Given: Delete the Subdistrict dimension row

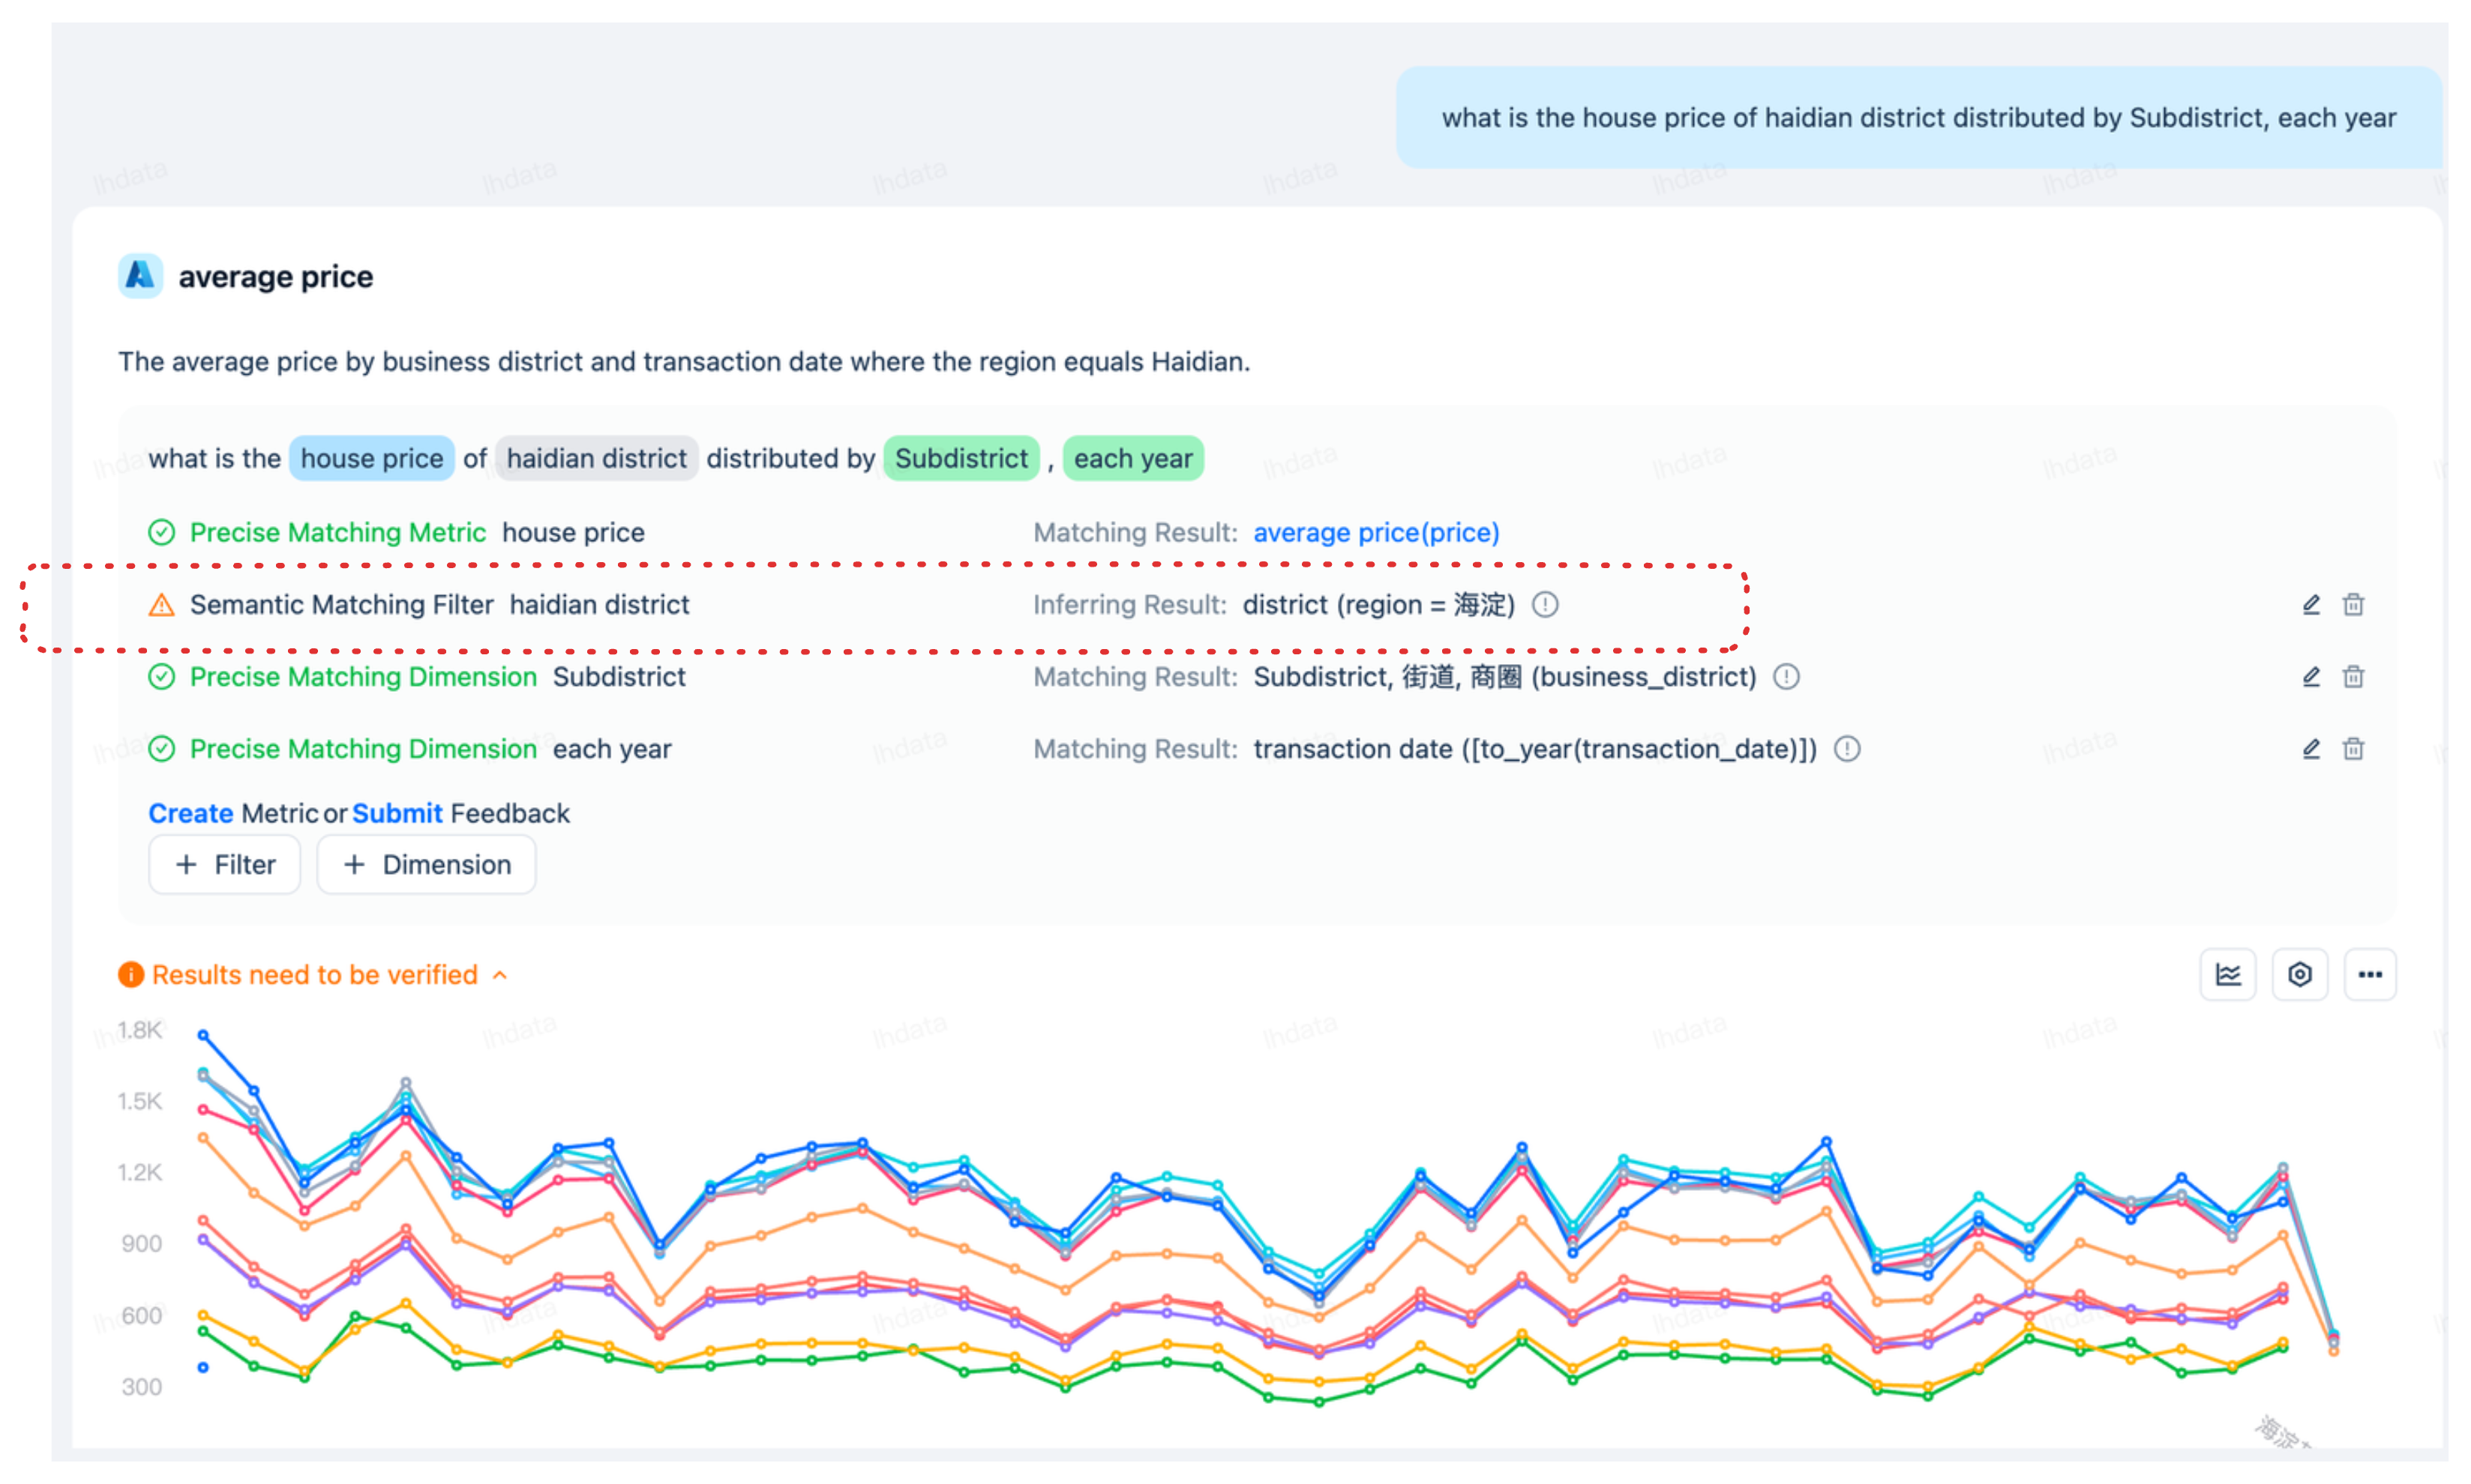Looking at the screenshot, I should 2353,677.
